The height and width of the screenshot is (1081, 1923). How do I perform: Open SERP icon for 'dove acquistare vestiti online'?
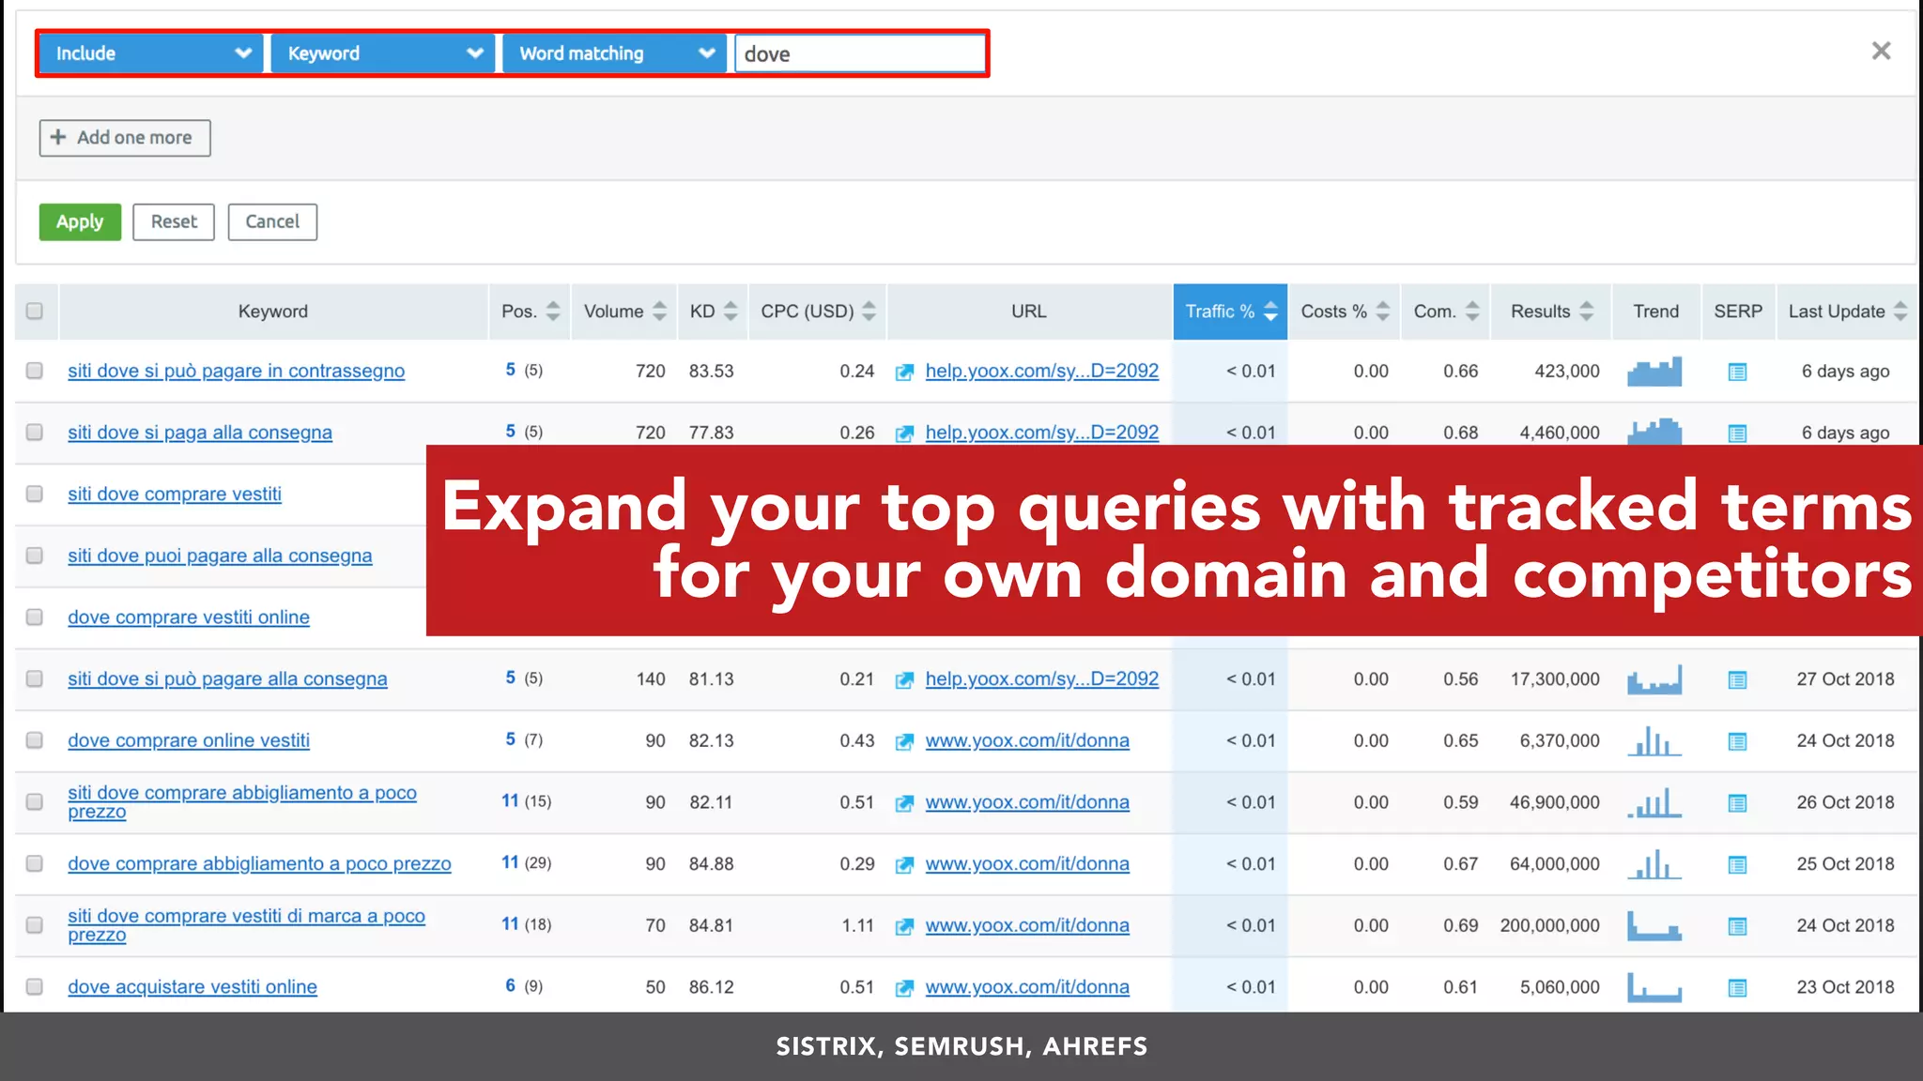pos(1737,988)
